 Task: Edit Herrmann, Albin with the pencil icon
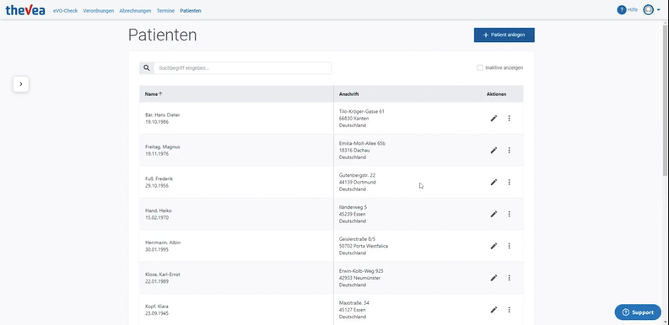tap(494, 246)
